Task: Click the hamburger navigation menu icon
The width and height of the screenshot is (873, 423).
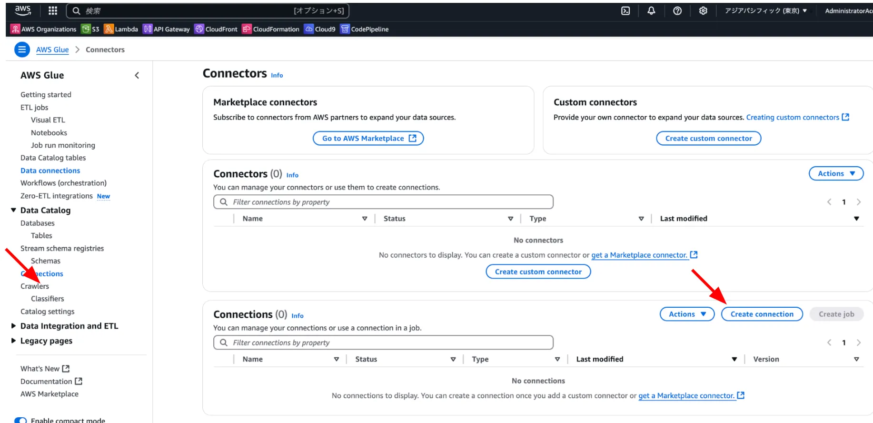Action: pyautogui.click(x=22, y=50)
